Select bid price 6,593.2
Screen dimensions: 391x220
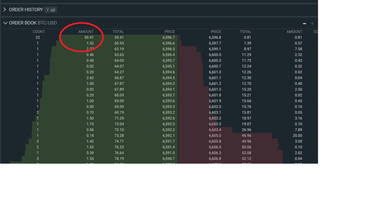click(169, 112)
